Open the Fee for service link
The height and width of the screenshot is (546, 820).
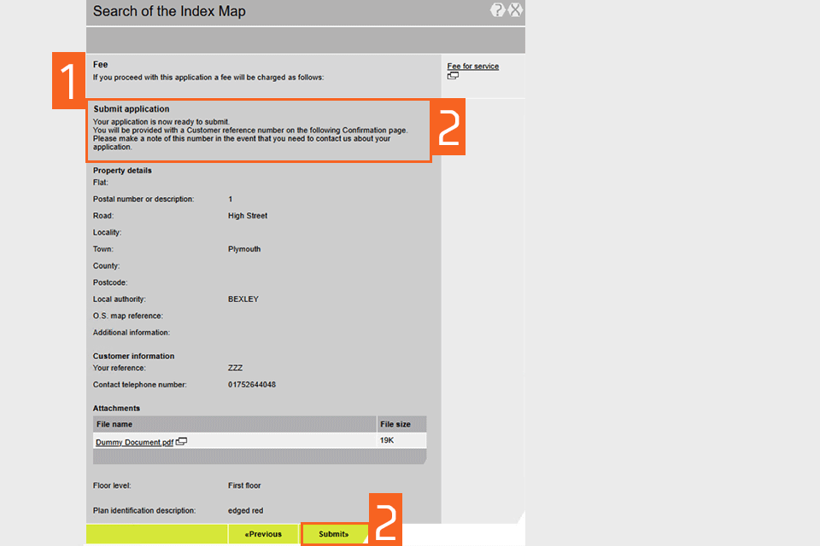point(472,66)
